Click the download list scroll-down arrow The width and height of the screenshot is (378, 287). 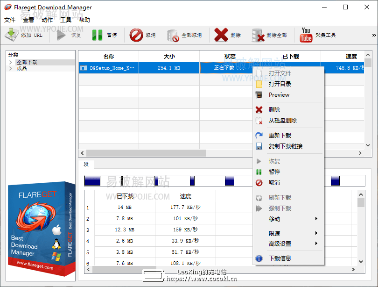click(368, 145)
